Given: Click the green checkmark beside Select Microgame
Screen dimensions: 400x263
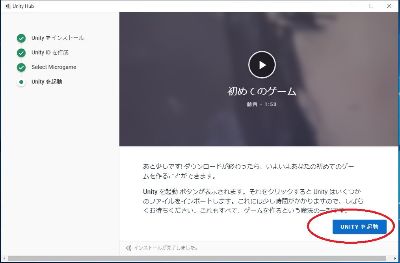Looking at the screenshot, I should click(x=21, y=67).
